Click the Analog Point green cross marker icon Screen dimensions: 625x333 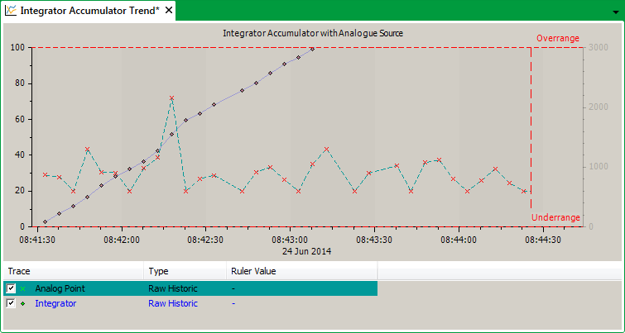pyautogui.click(x=23, y=288)
